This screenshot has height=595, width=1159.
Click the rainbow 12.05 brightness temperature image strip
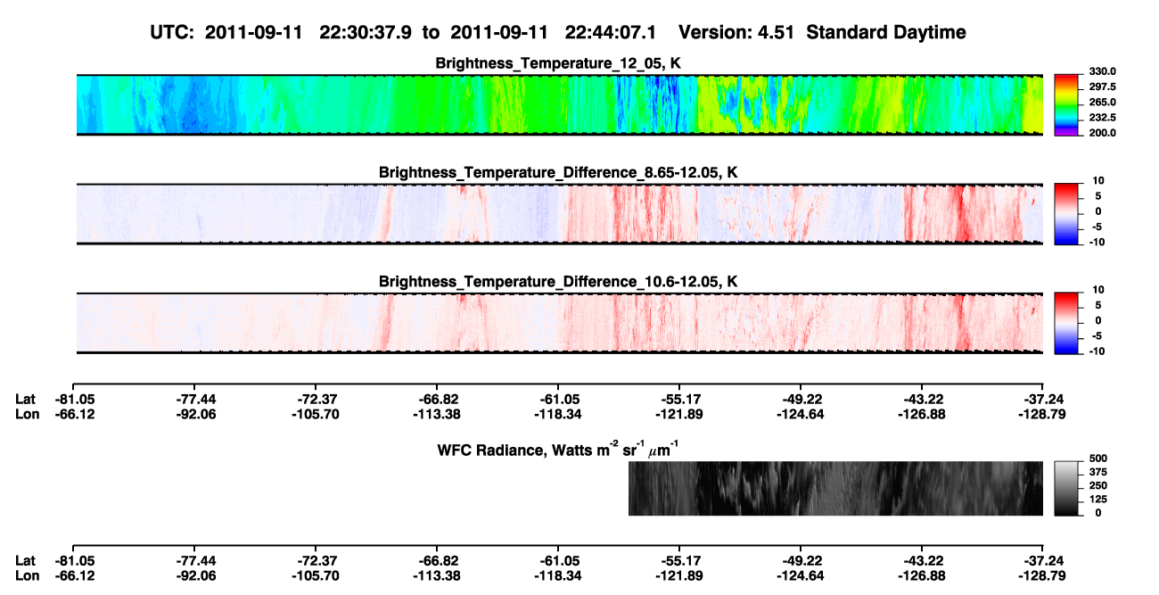(x=559, y=104)
